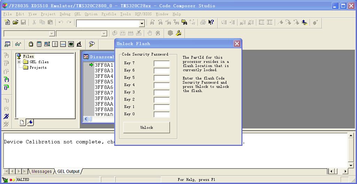This screenshot has height=184, width=357.
Task: Click the Key 1 input field
Action: [162, 107]
